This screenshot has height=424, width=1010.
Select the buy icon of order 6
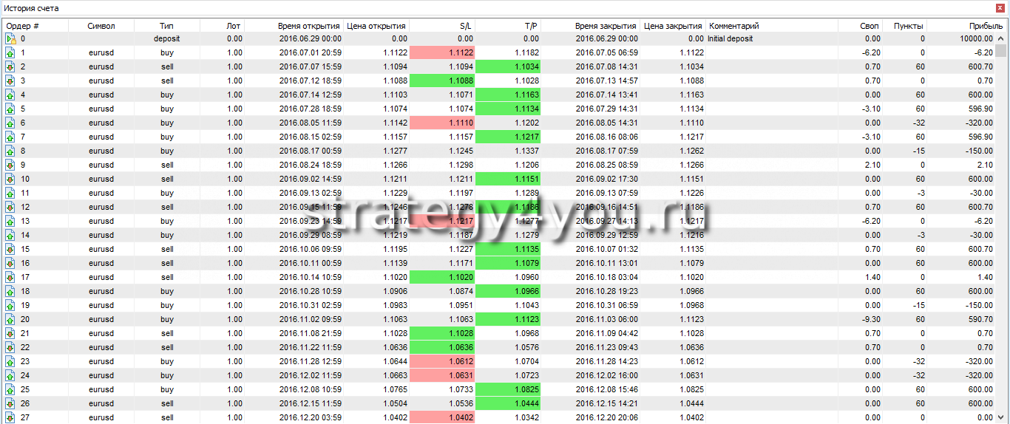click(x=10, y=123)
